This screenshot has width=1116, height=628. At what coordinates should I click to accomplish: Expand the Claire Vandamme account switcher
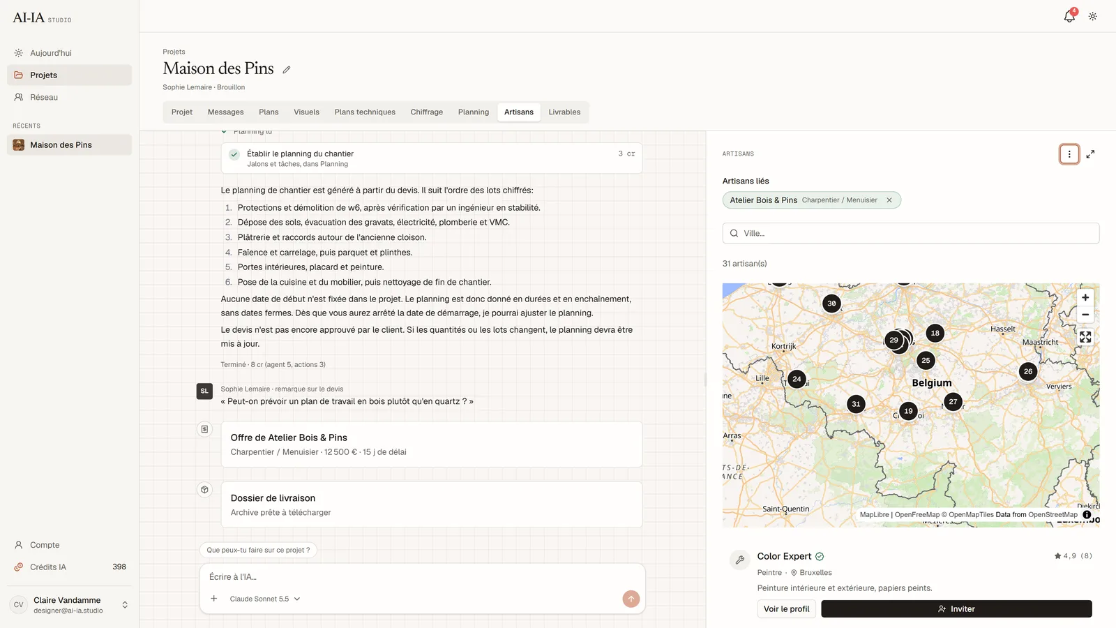coord(125,605)
